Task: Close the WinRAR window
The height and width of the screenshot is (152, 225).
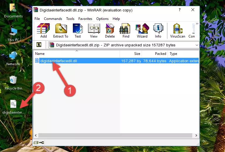Action: (x=193, y=10)
